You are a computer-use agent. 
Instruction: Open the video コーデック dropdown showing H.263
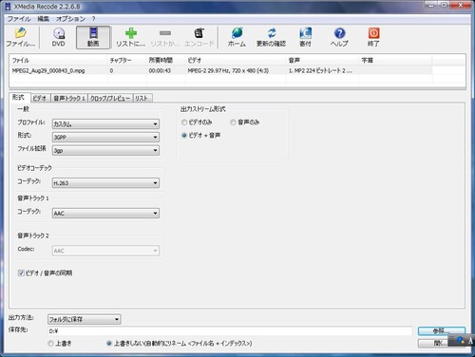[x=105, y=182]
